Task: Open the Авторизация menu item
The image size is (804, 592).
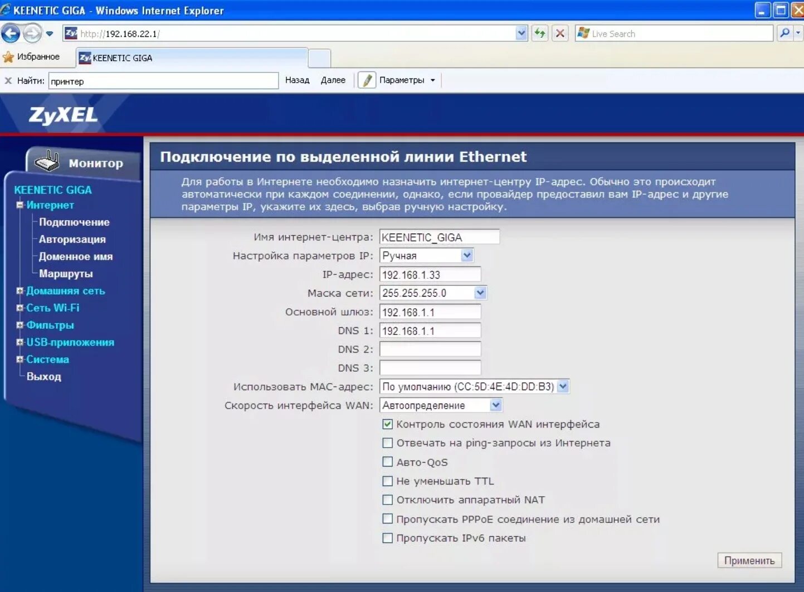Action: pos(72,239)
